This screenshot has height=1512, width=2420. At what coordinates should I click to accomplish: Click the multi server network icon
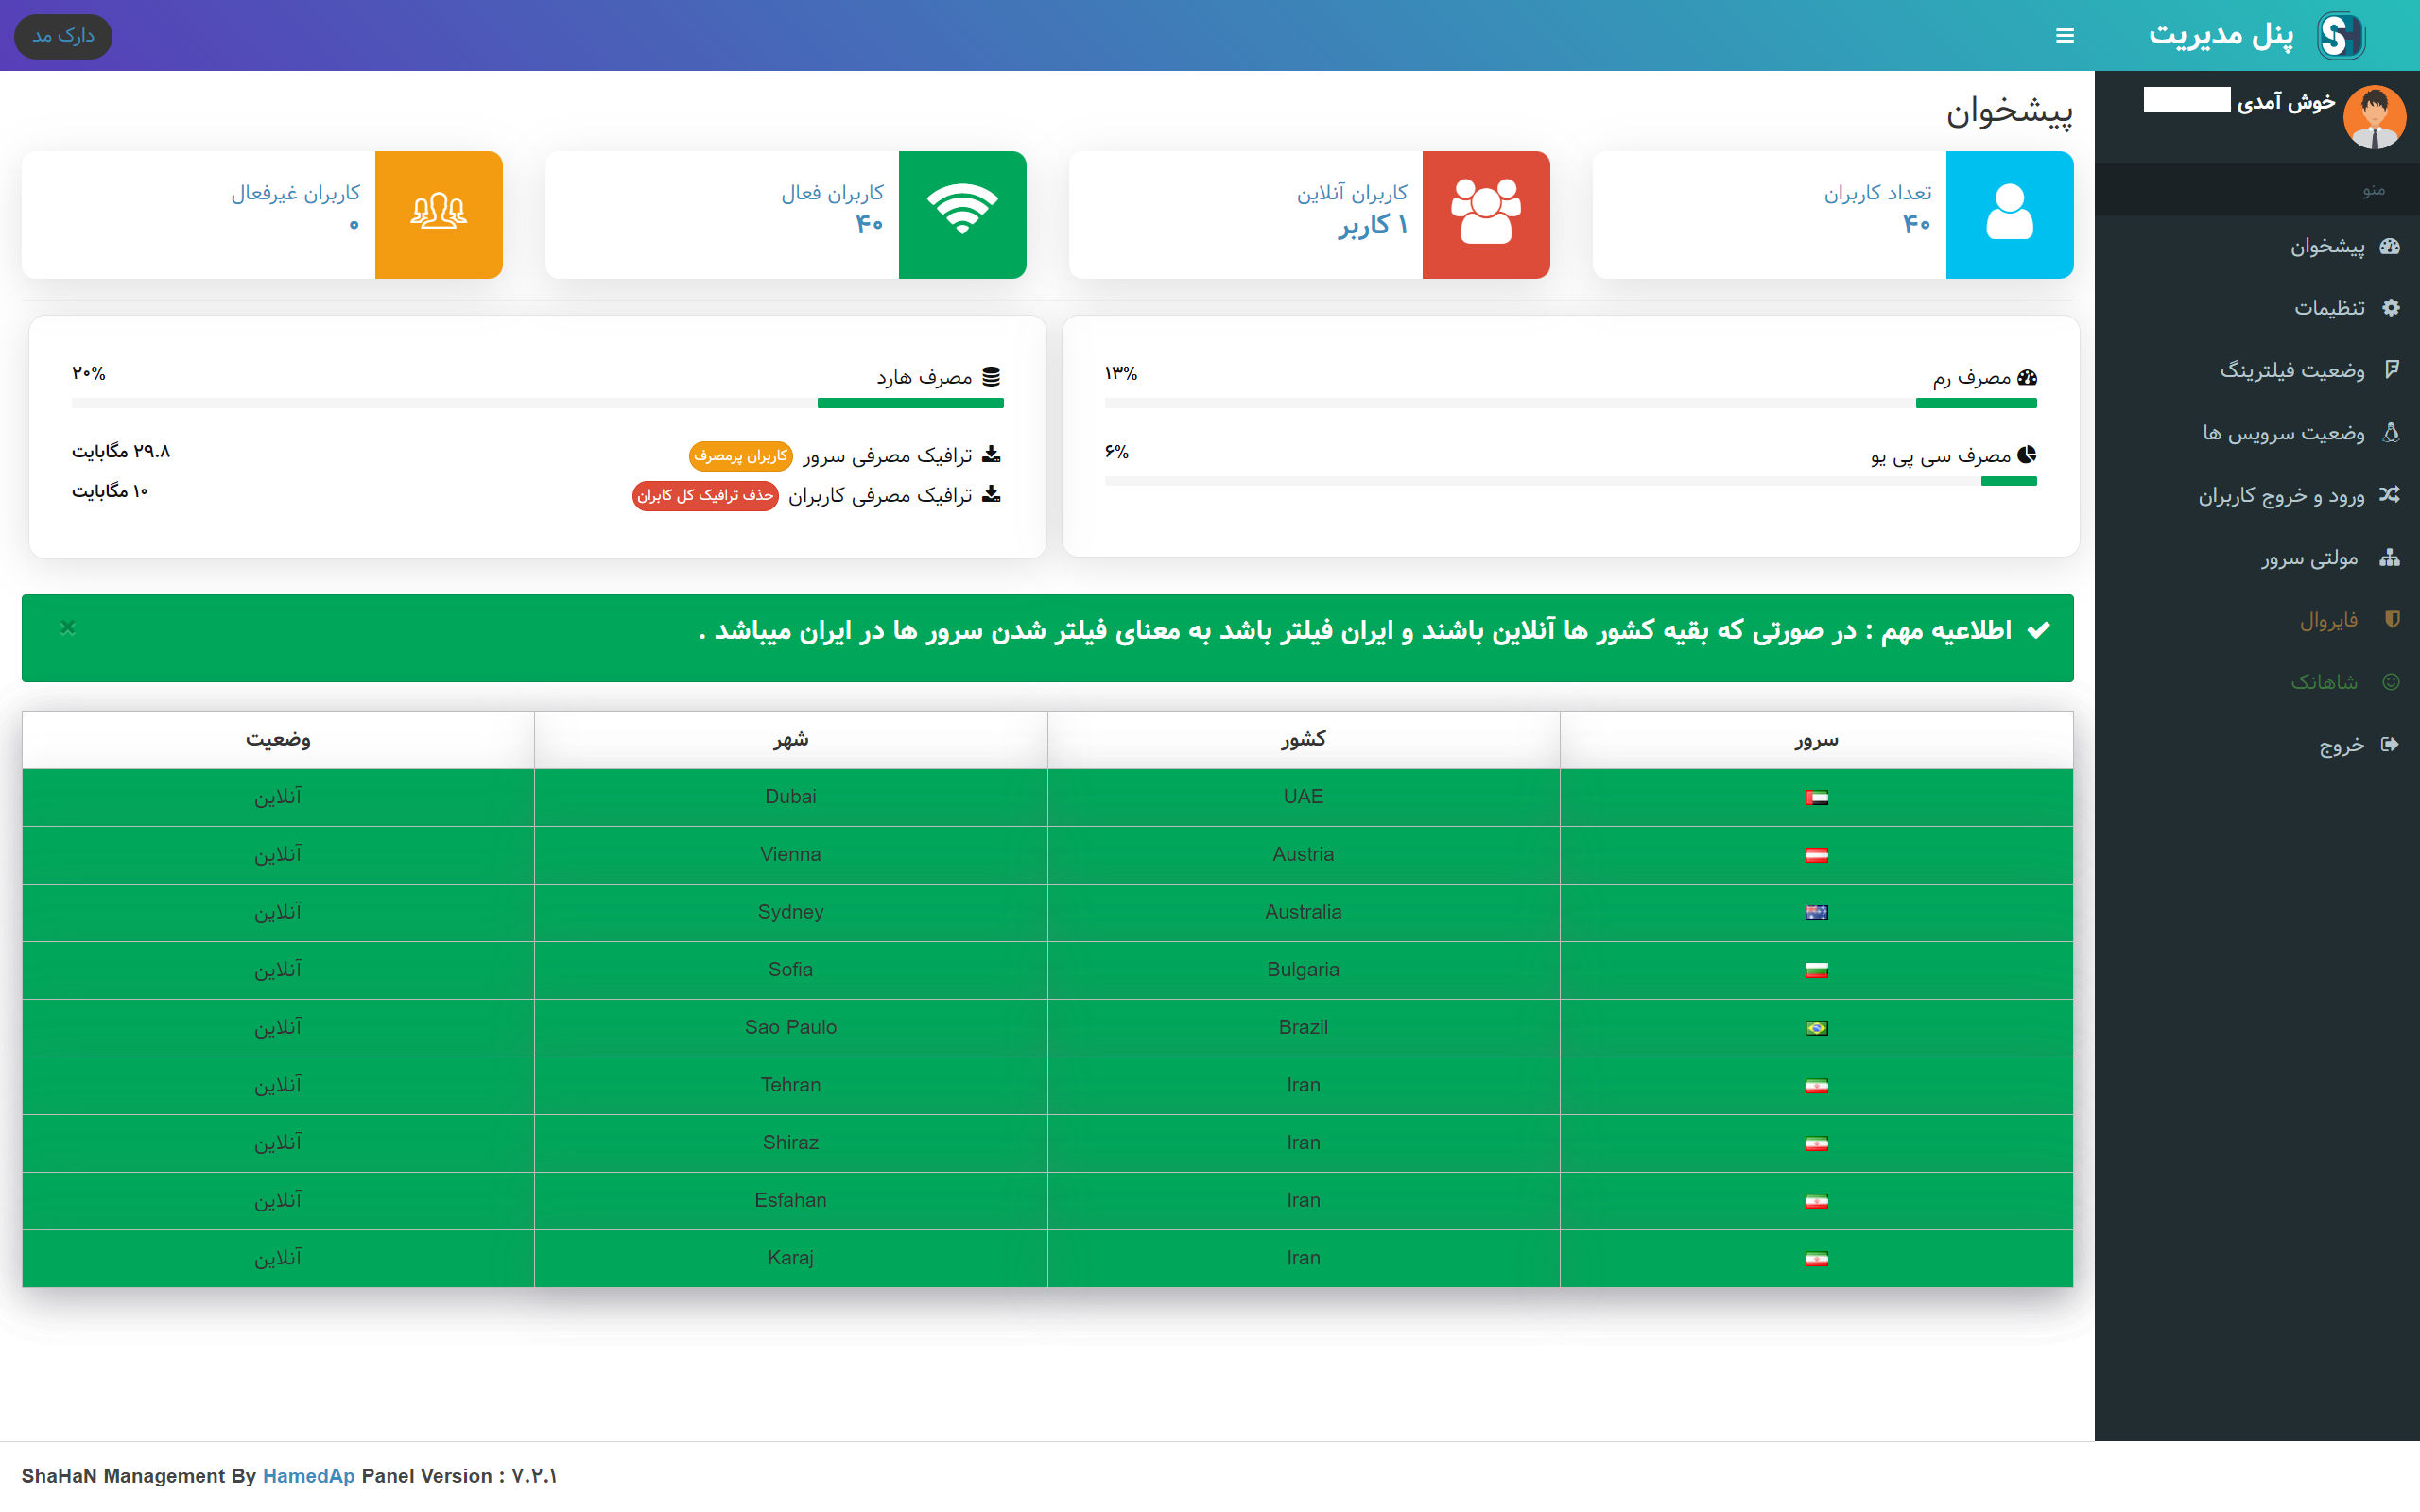click(2389, 558)
